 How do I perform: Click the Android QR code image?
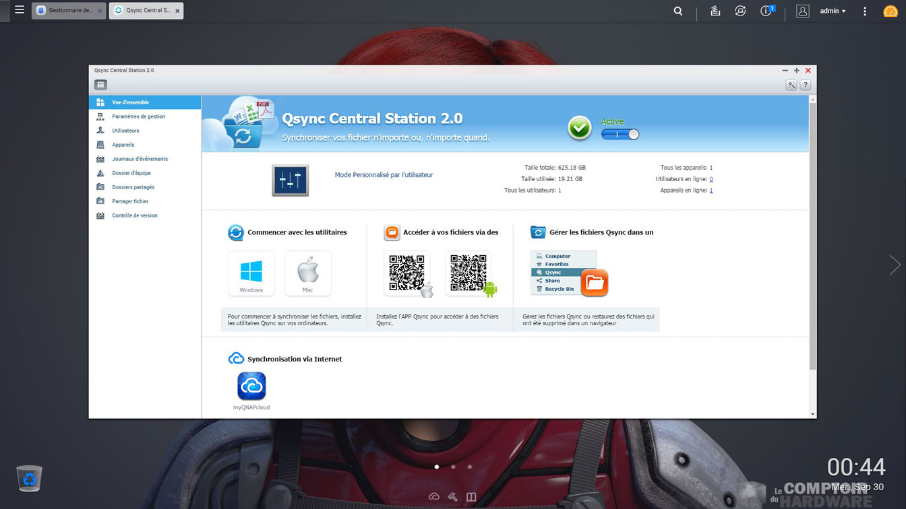click(x=469, y=273)
